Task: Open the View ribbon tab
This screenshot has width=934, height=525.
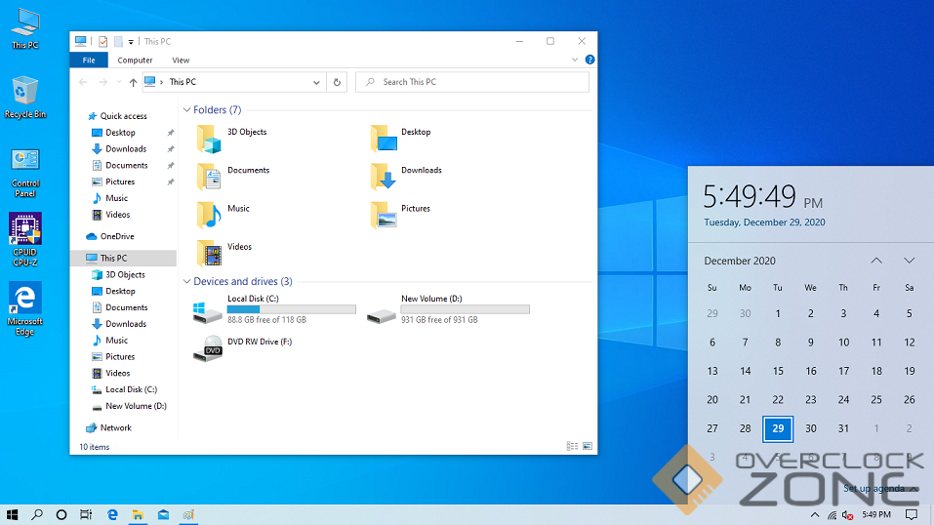Action: click(x=181, y=61)
